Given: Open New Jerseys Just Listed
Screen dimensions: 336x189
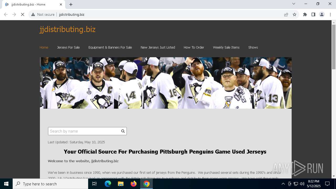Looking at the screenshot, I should (158, 47).
